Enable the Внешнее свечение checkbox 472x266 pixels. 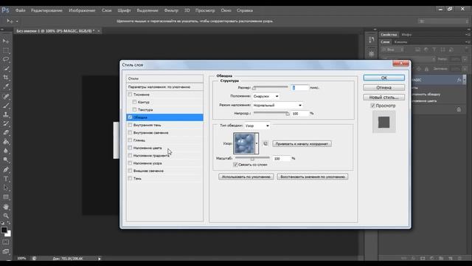[x=130, y=171]
